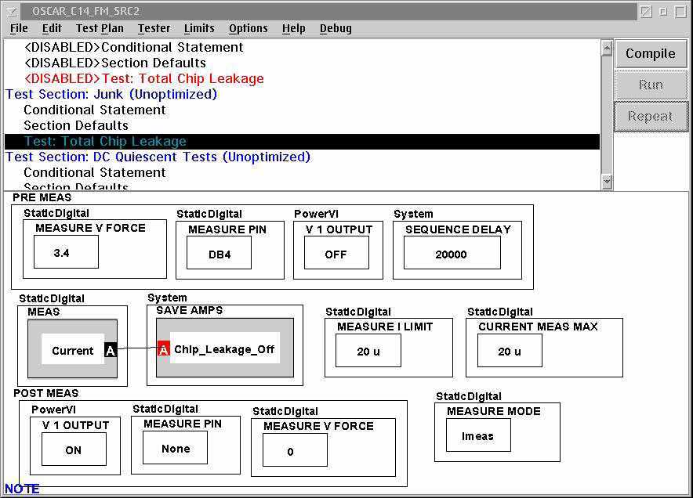Click Current Meas Max field 20 u
The image size is (693, 498).
click(510, 351)
